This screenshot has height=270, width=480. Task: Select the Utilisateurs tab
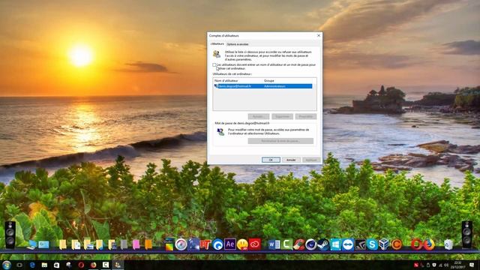point(217,44)
